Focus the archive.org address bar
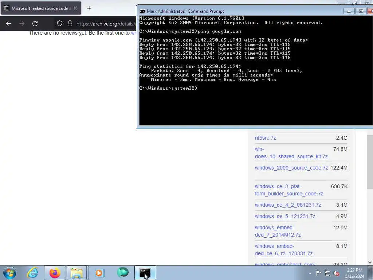This screenshot has height=280, width=373. coord(106,24)
